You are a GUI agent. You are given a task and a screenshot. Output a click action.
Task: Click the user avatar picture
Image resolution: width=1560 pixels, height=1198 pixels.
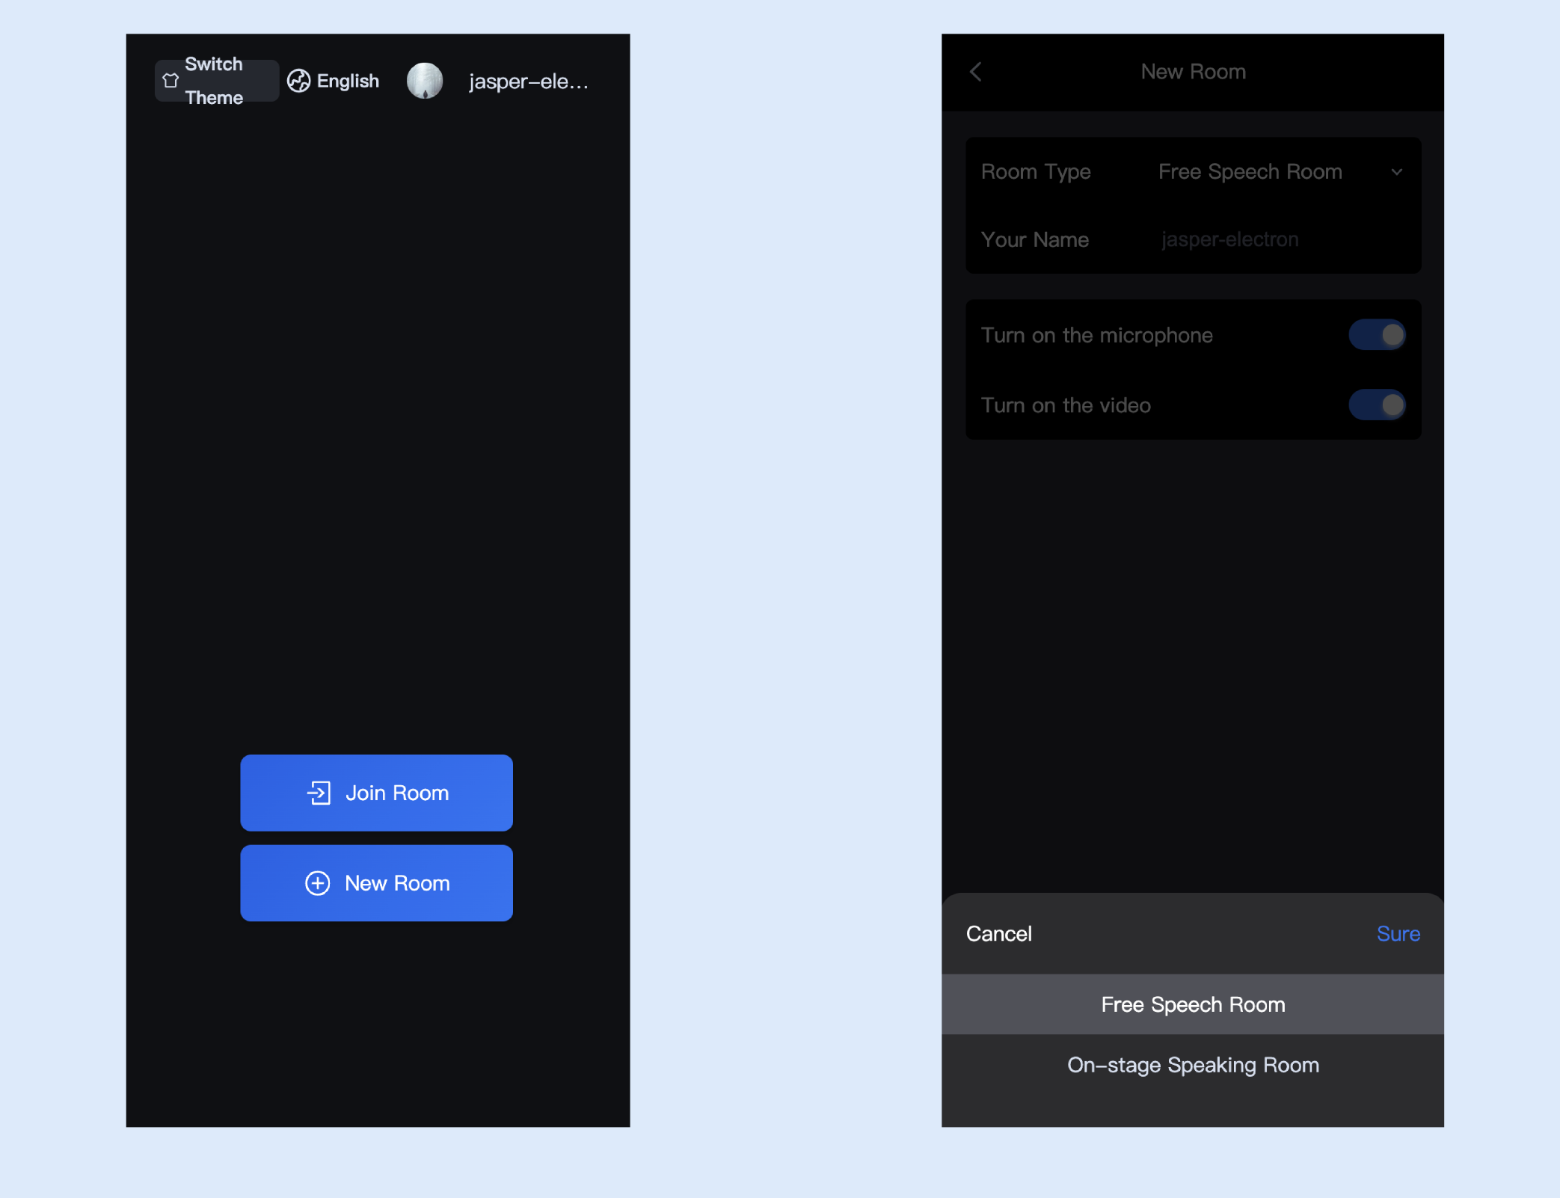click(425, 81)
